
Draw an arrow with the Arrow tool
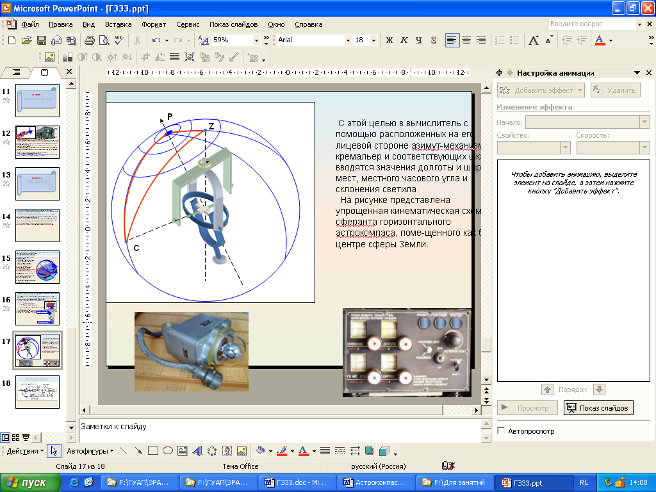tap(138, 450)
